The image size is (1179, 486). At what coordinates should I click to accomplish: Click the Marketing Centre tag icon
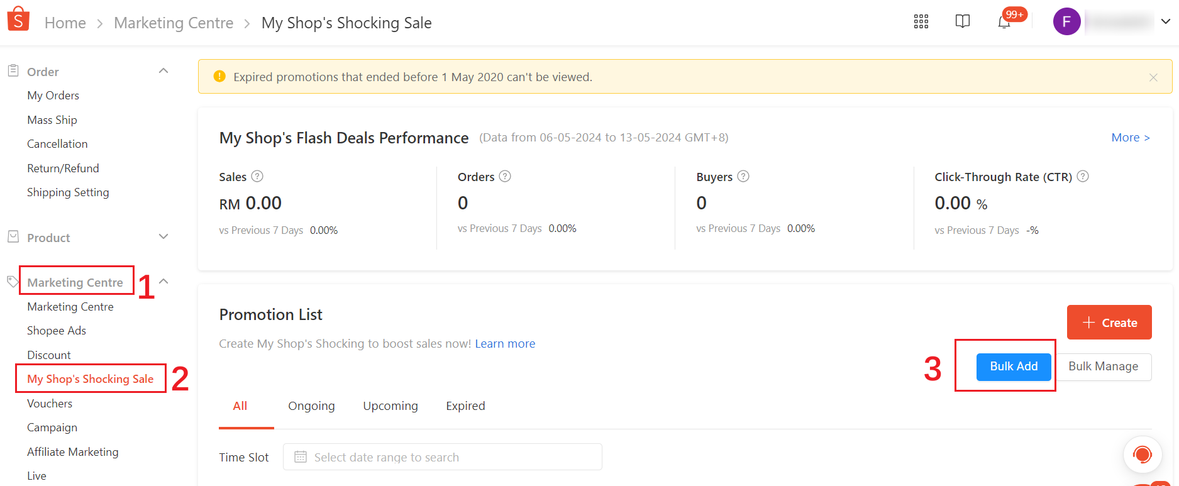(13, 281)
